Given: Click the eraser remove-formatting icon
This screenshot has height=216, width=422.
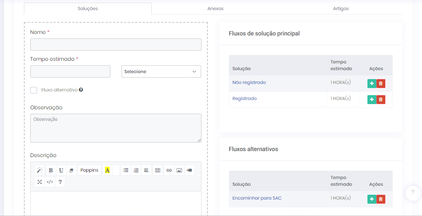Looking at the screenshot, I should pos(72,170).
